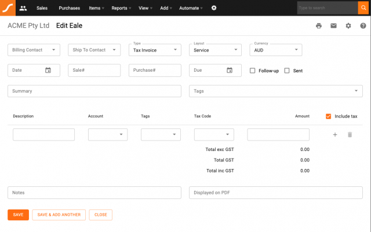Click into the Notes field
This screenshot has width=371, height=232.
click(x=94, y=193)
